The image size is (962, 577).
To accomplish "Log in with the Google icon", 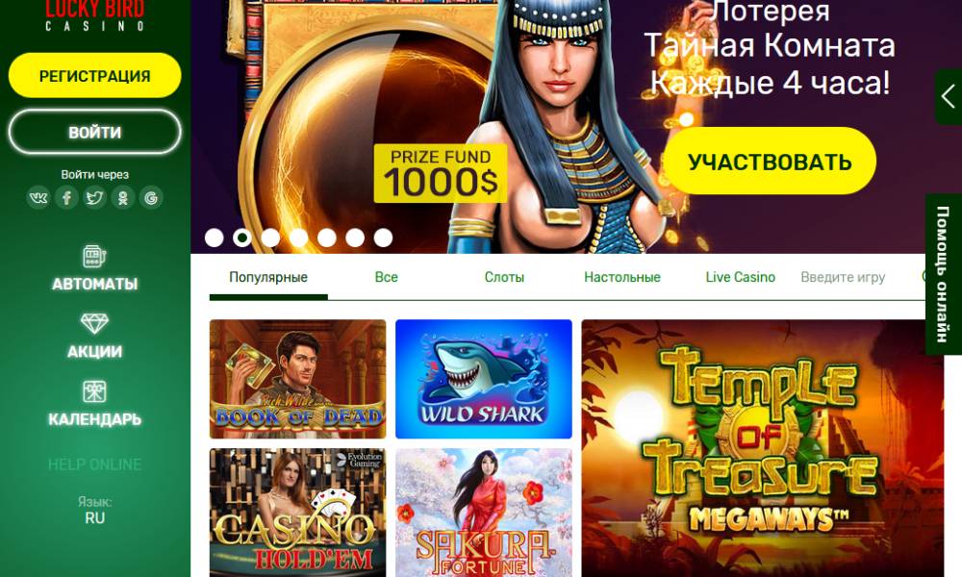I will click(151, 198).
